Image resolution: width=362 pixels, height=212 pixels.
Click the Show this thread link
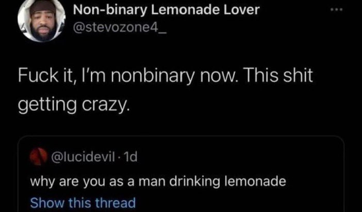(x=83, y=202)
